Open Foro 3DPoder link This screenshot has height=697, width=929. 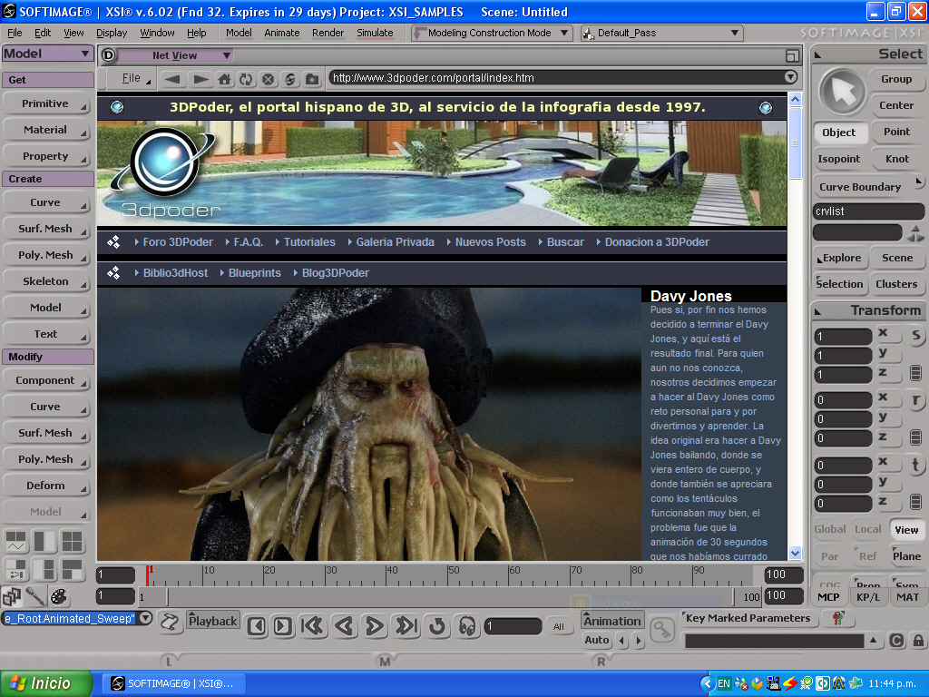point(178,241)
